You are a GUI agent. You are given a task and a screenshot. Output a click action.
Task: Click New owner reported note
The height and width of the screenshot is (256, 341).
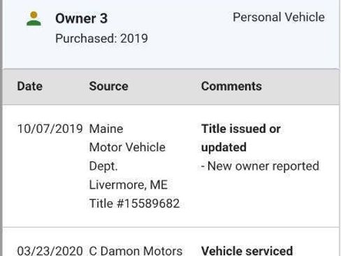tap(260, 166)
